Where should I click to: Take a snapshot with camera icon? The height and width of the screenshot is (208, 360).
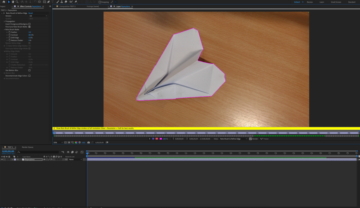pyautogui.click(x=89, y=143)
